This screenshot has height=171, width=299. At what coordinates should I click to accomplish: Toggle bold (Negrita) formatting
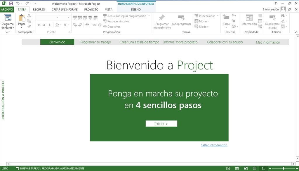[x=39, y=25]
